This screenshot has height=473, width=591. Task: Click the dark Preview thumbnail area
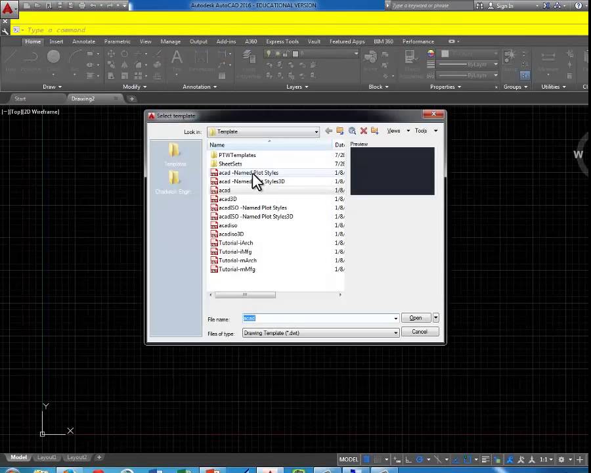tap(393, 171)
